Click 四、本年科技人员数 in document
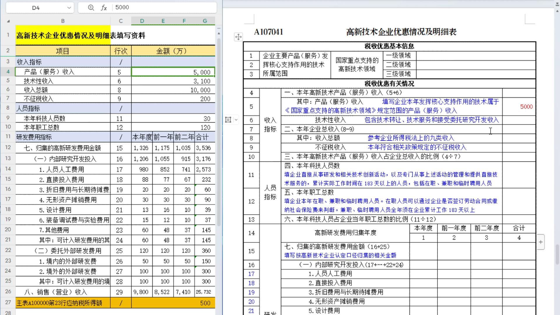Image resolution: width=560 pixels, height=315 pixels. pos(312,166)
